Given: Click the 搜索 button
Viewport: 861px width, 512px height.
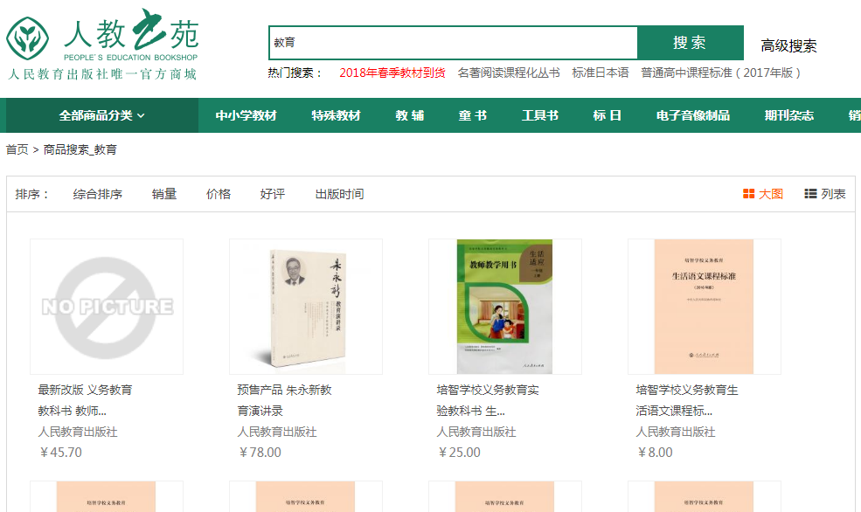Looking at the screenshot, I should click(691, 43).
